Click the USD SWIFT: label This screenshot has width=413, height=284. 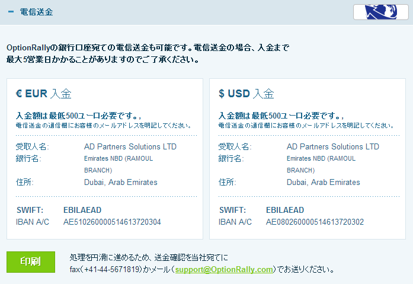[233, 210]
